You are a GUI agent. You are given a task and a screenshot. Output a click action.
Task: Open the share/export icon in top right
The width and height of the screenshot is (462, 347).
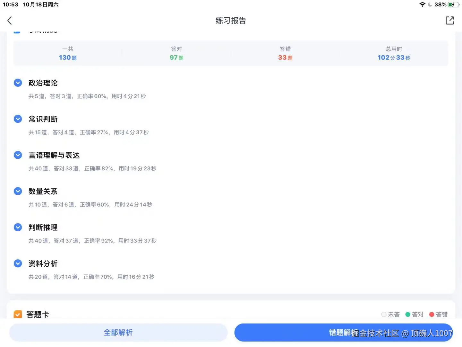pos(450,20)
